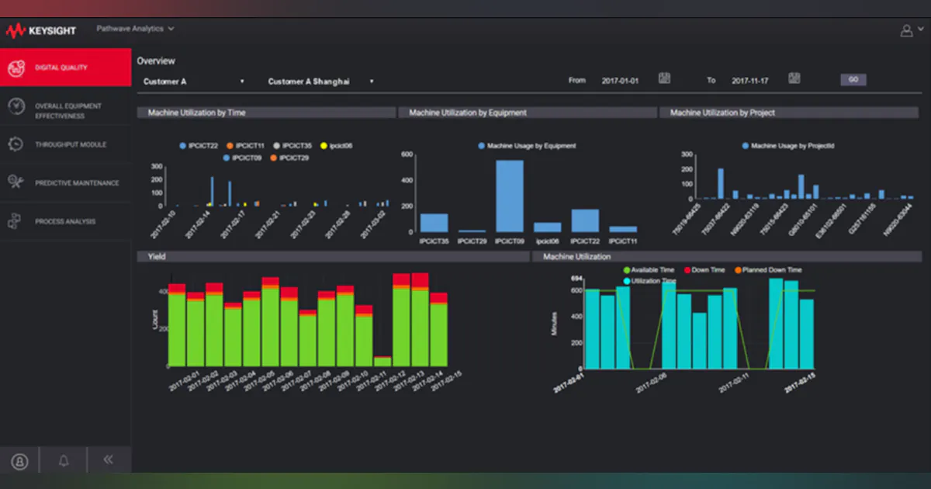This screenshot has height=489, width=931.
Task: Toggle IPCICT22 legend series
Action: pyautogui.click(x=199, y=145)
